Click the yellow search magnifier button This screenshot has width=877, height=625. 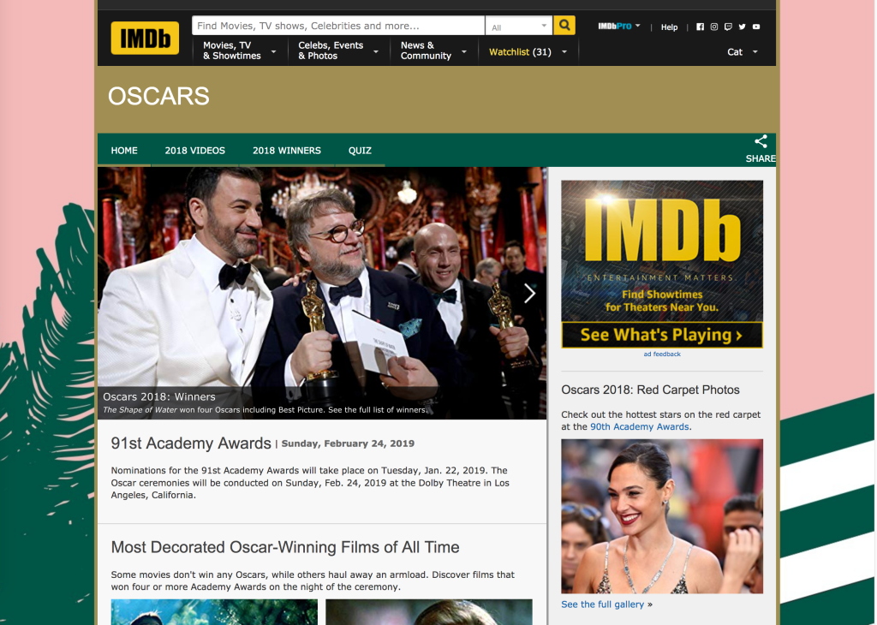[x=564, y=25]
